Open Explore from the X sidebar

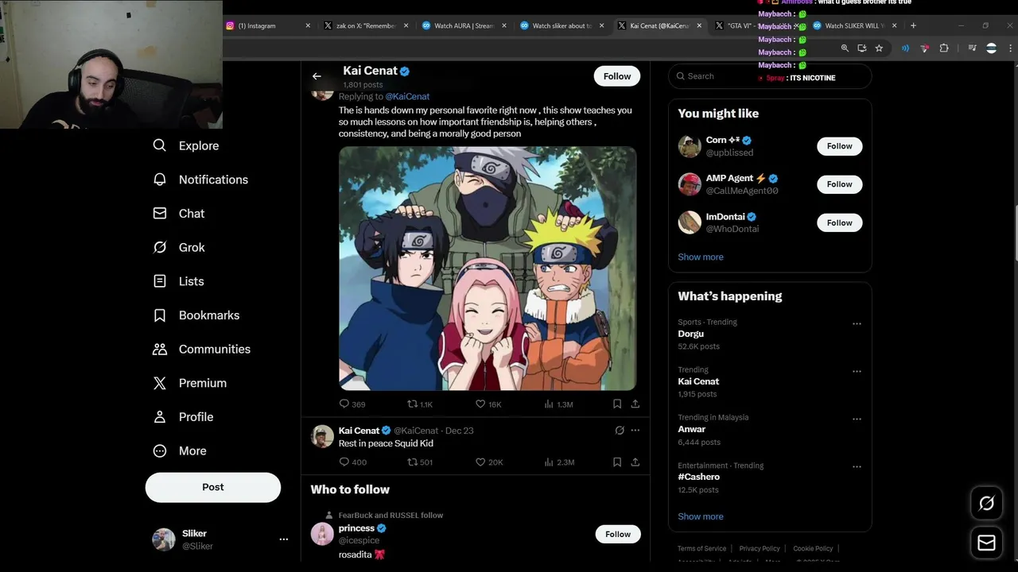186,145
